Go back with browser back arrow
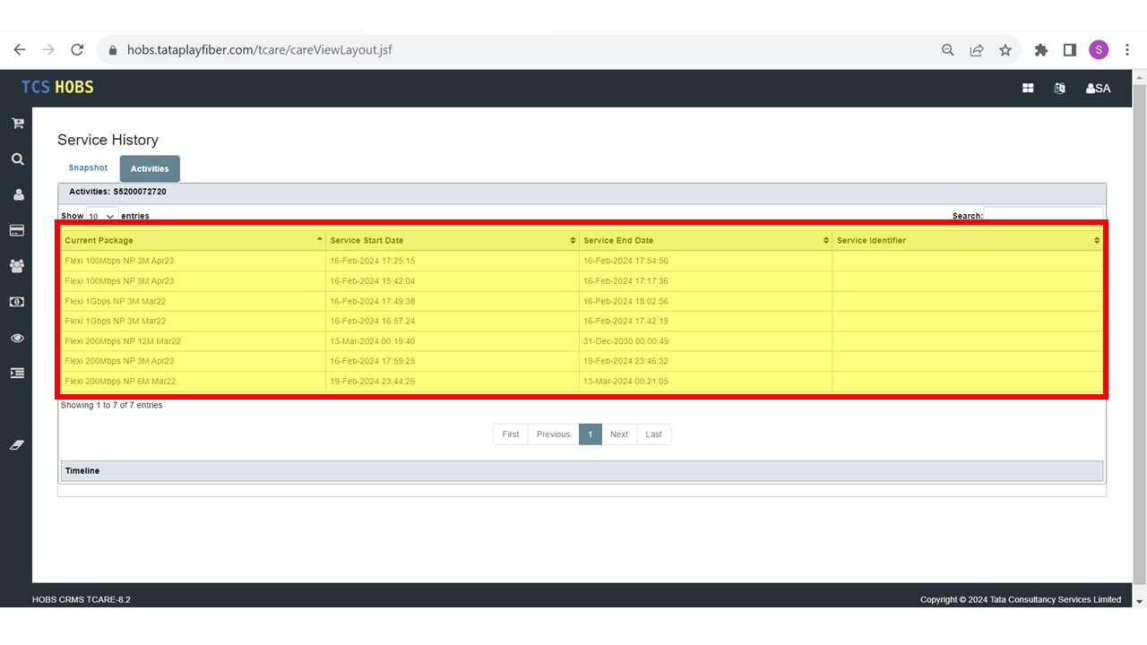This screenshot has width=1147, height=645. pos(20,50)
